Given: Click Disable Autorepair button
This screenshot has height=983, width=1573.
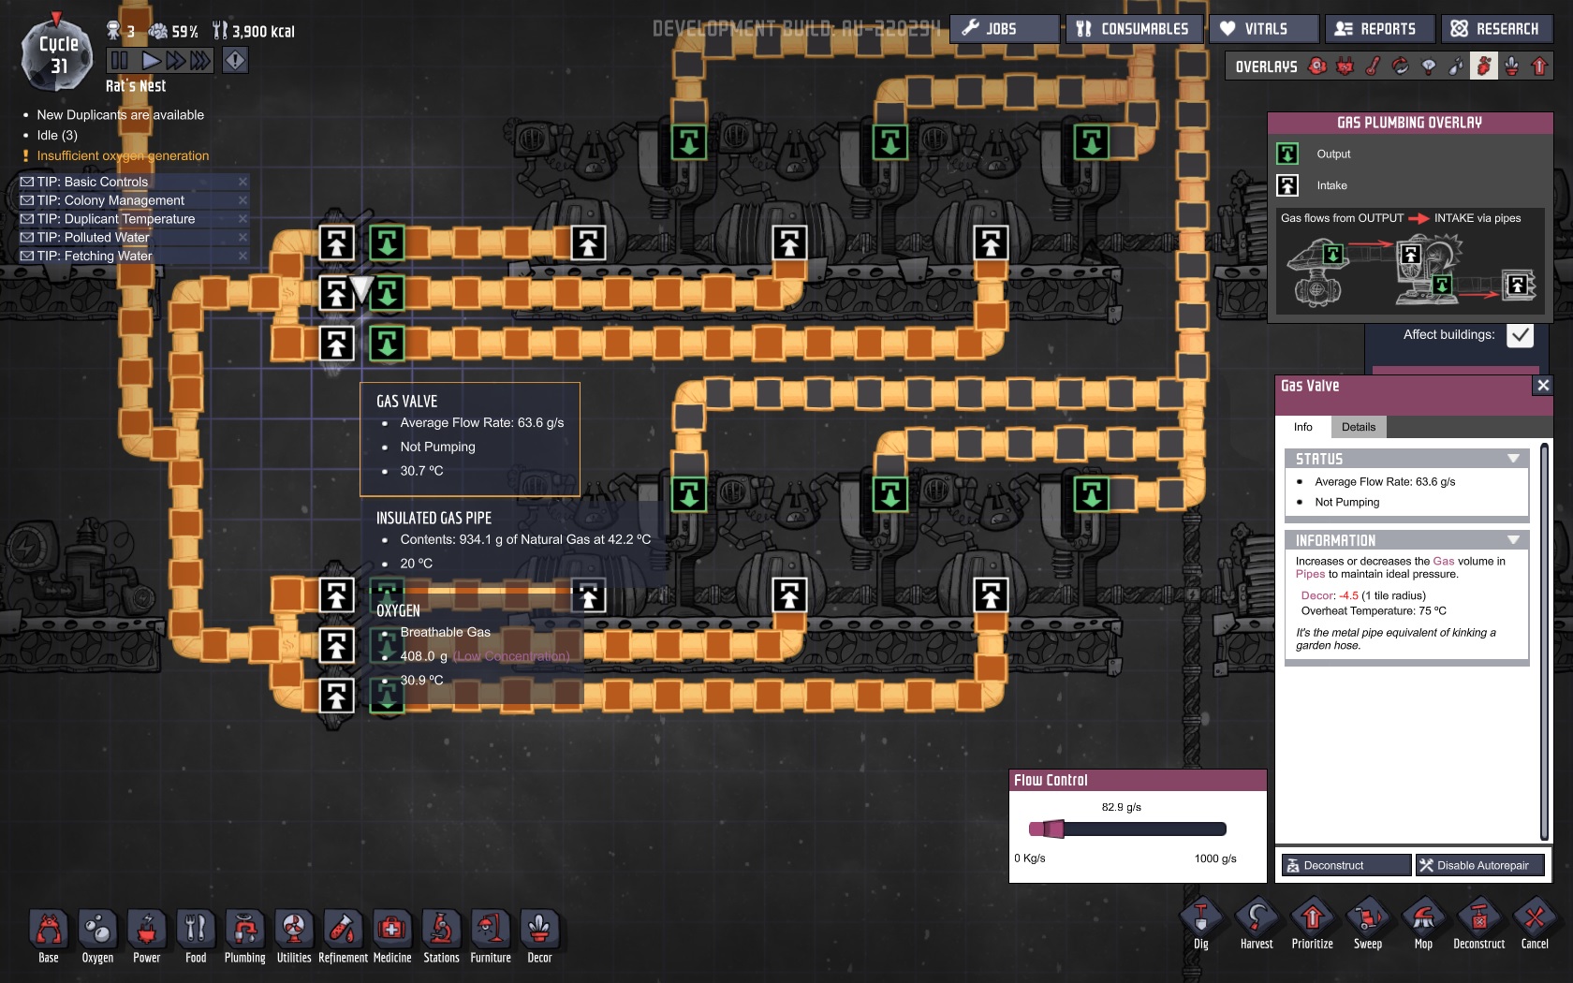Looking at the screenshot, I should [1480, 865].
